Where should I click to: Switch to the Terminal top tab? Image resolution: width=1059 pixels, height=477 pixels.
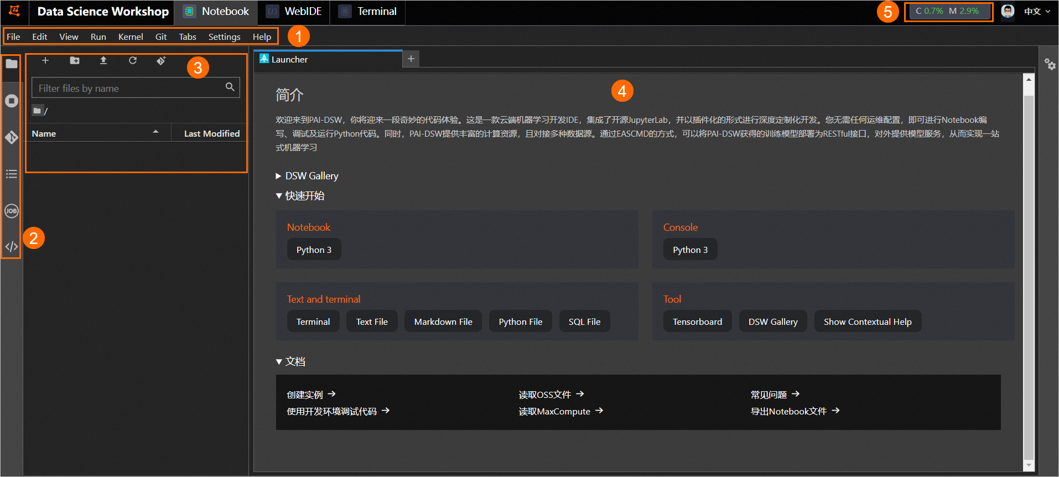click(x=368, y=12)
